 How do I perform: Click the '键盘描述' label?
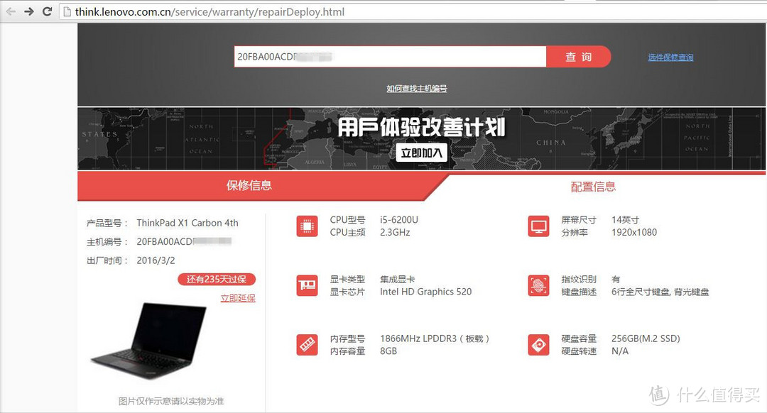pyautogui.click(x=579, y=292)
